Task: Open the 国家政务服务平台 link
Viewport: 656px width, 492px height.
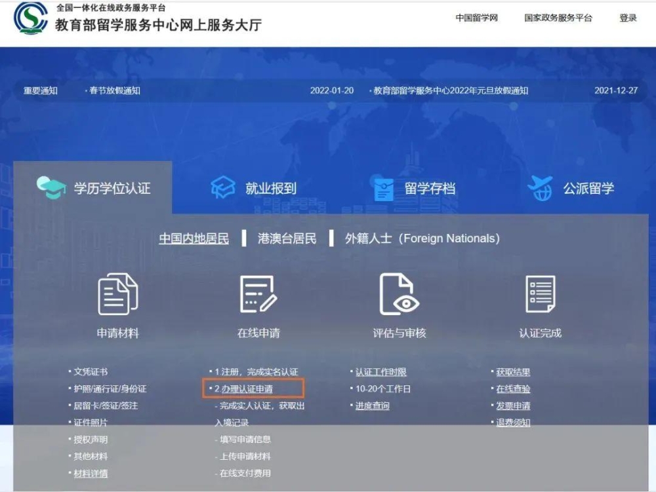Action: click(558, 18)
